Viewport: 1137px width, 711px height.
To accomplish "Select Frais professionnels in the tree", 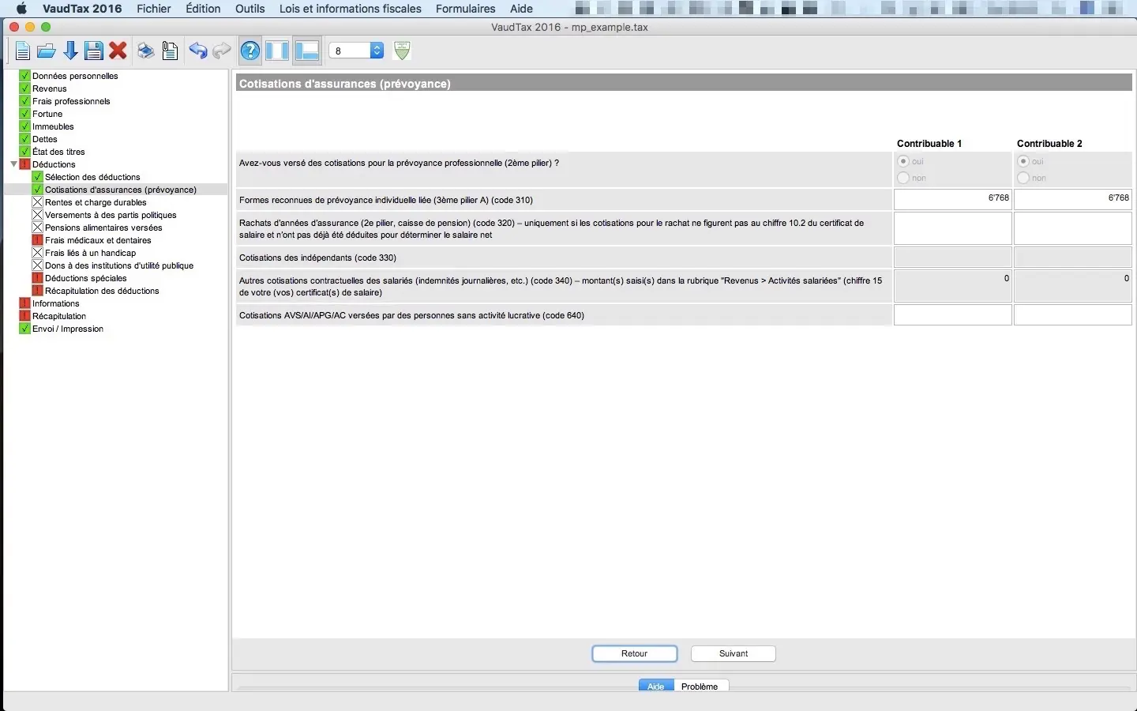I will click(x=71, y=101).
